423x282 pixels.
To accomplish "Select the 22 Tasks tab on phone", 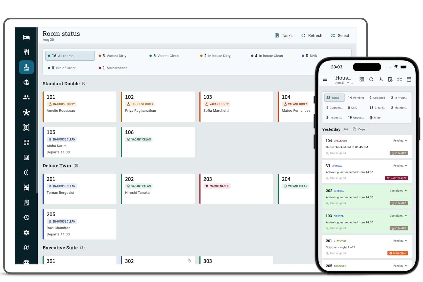I will [x=334, y=98].
